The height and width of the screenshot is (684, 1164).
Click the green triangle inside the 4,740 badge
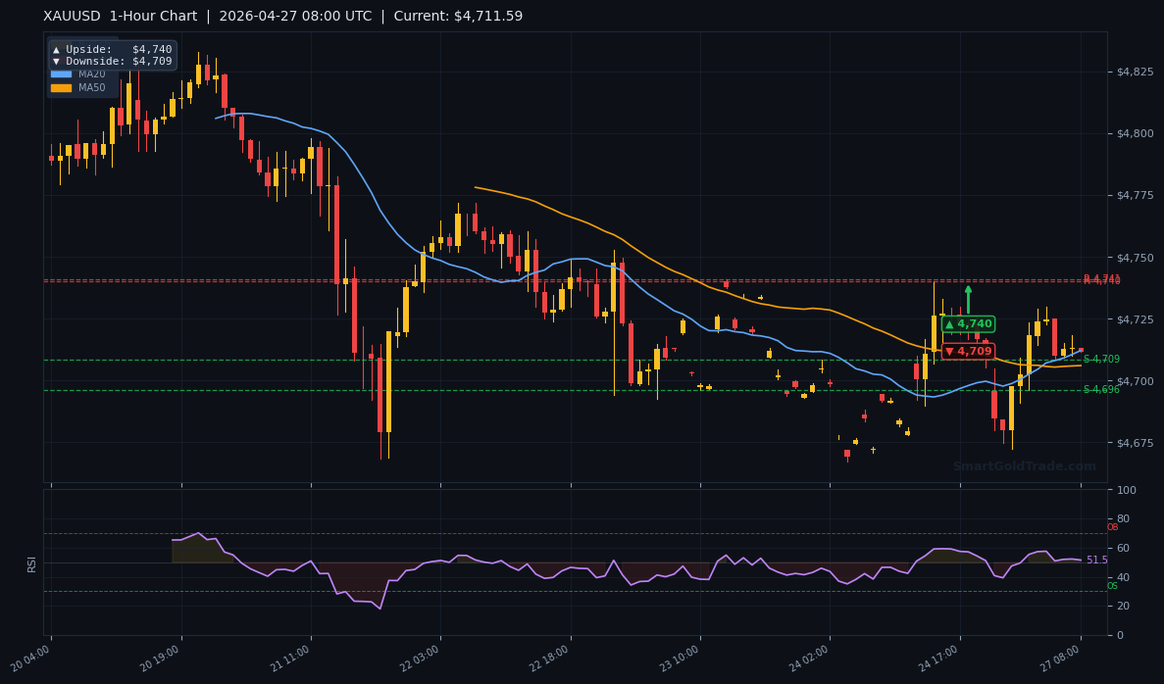click(x=949, y=323)
